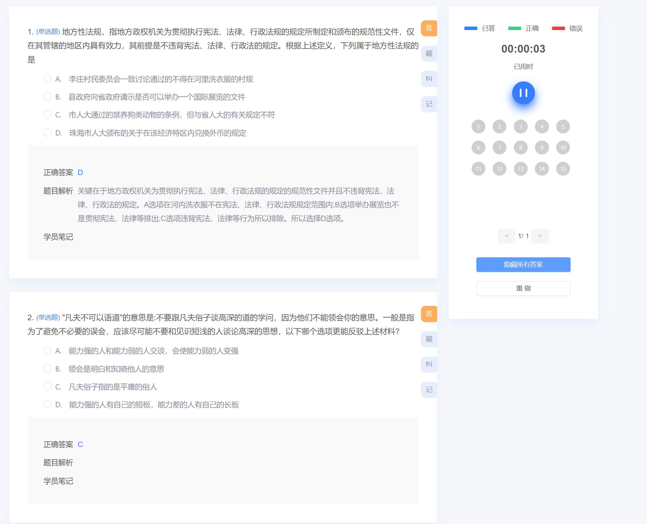Go to next page of questions
This screenshot has width=647, height=524.
coord(540,236)
